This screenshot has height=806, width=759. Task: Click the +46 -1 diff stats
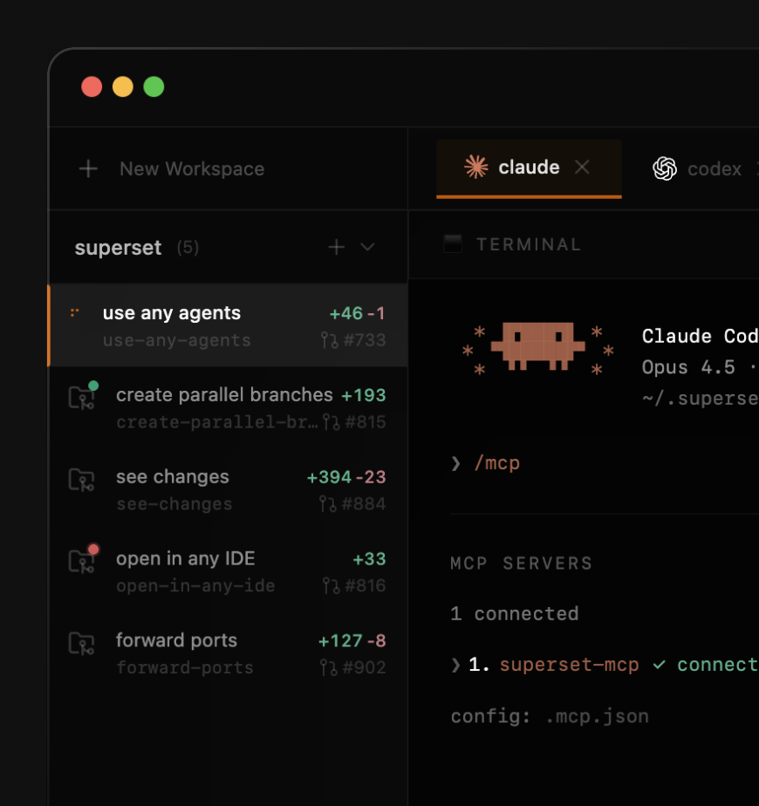coord(357,313)
